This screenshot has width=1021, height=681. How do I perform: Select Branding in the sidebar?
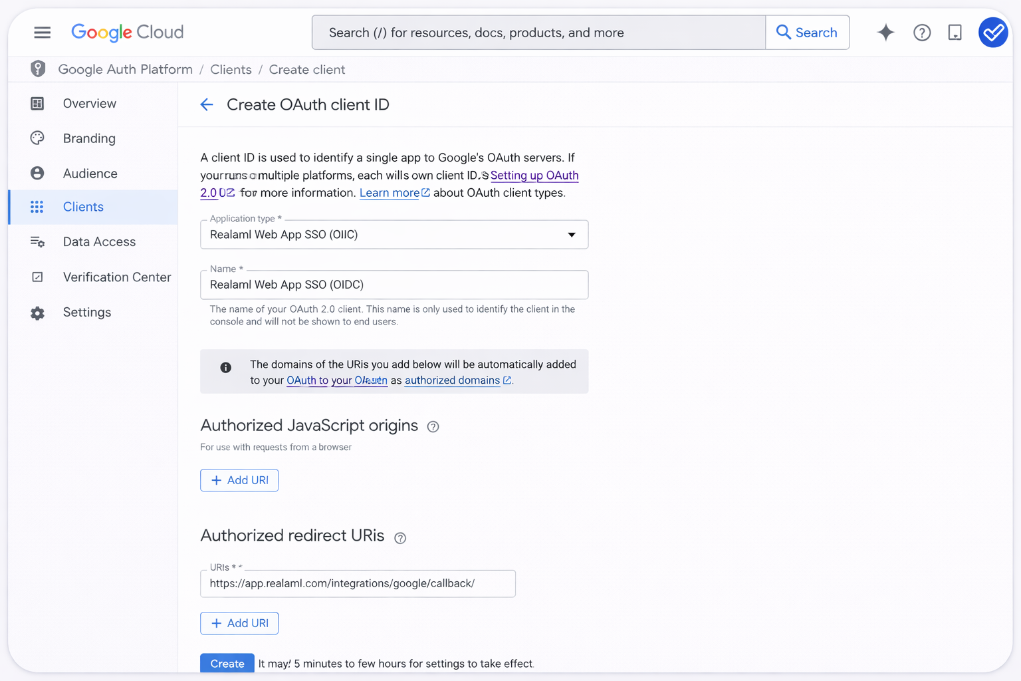tap(89, 138)
